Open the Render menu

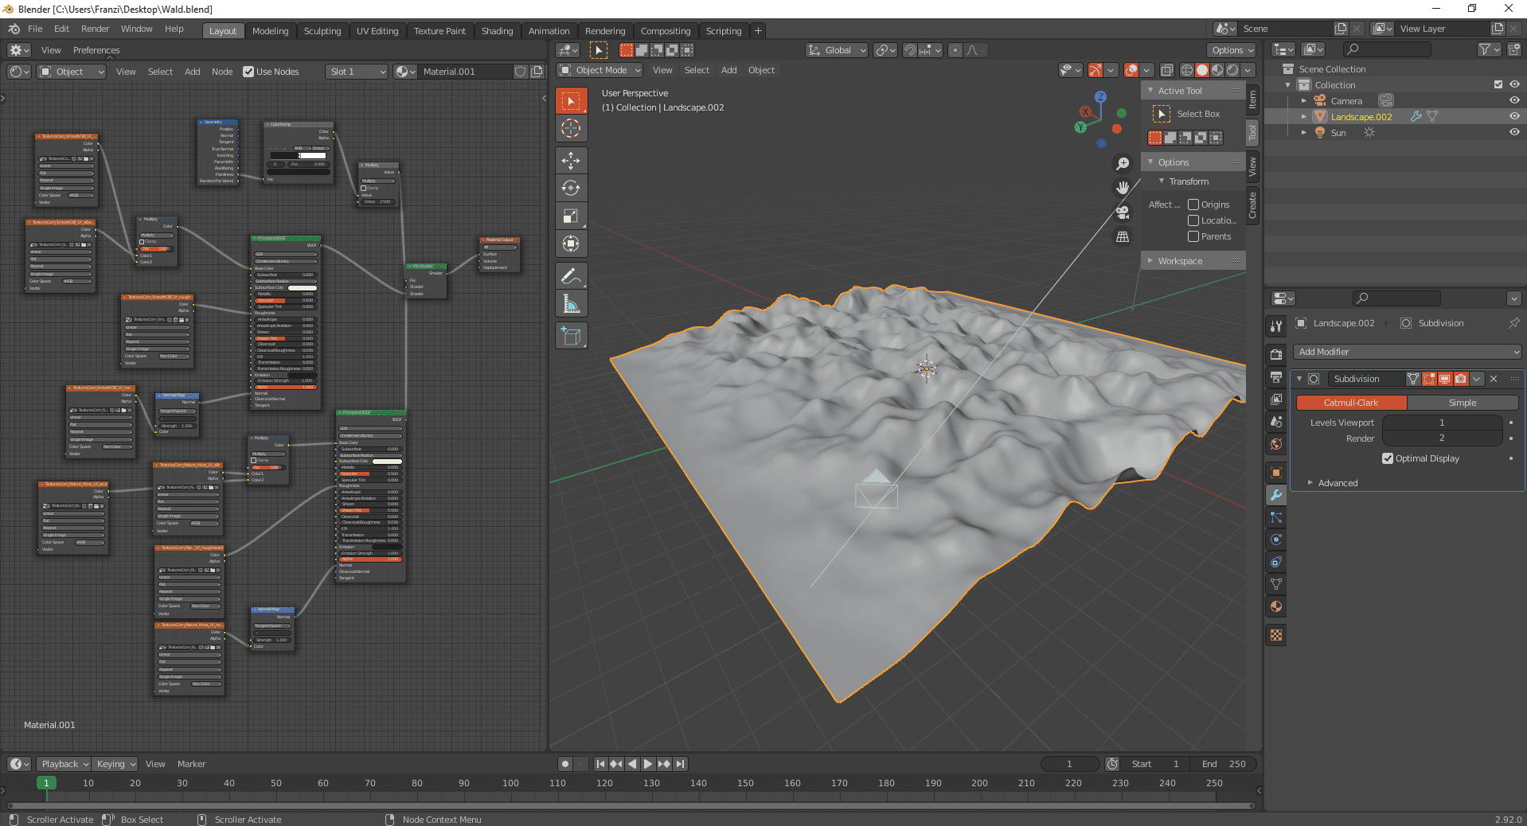point(95,29)
